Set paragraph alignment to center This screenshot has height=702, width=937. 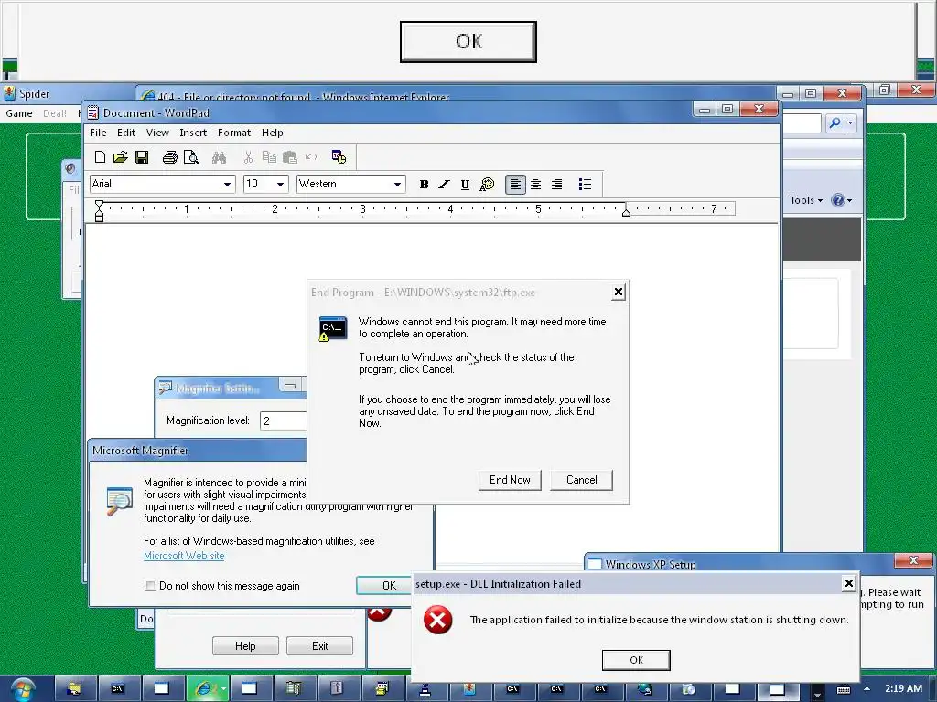tap(536, 185)
